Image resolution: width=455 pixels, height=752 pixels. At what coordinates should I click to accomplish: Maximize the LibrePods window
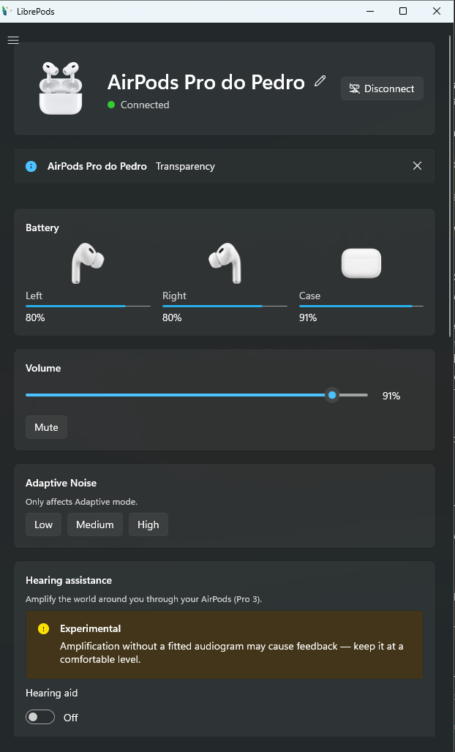(403, 11)
